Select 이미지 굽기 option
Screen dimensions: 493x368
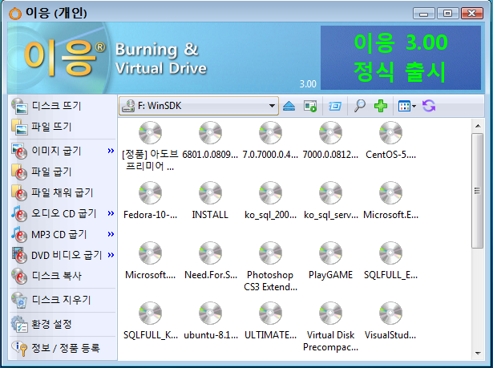59,151
